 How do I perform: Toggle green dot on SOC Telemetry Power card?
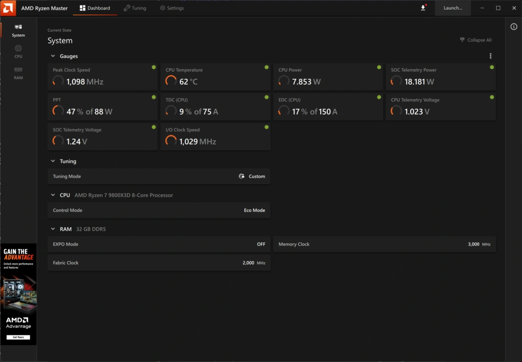click(x=492, y=67)
